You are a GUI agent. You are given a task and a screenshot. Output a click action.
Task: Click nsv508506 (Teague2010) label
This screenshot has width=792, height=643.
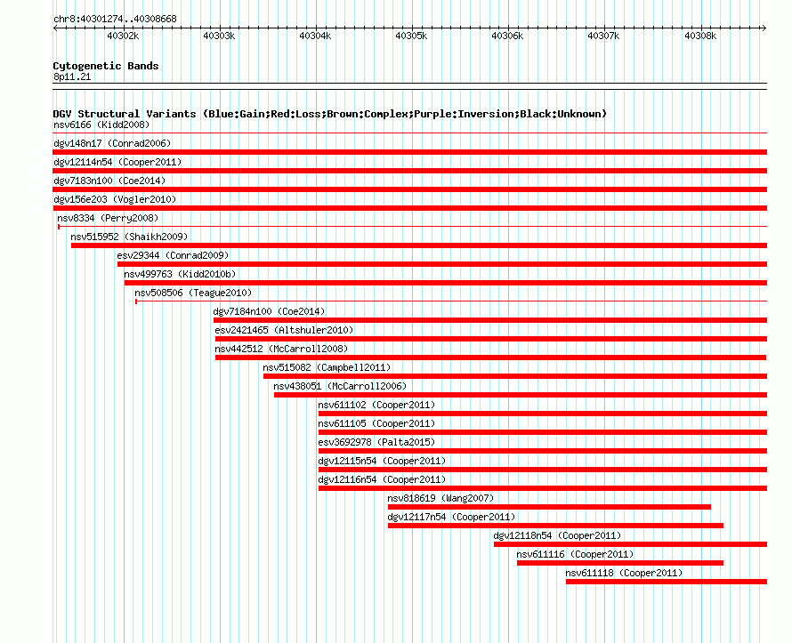(x=193, y=293)
